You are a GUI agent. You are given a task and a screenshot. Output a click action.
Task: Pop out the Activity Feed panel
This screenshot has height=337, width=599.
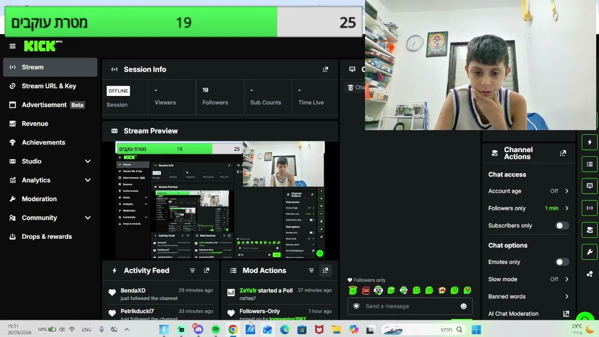(x=206, y=271)
